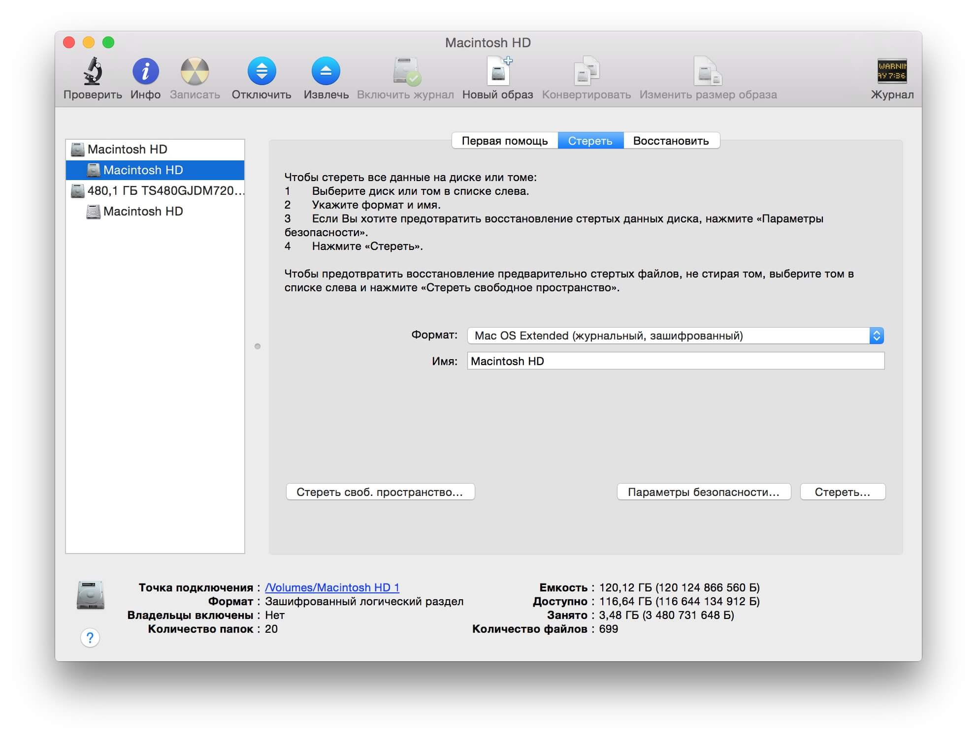Screen dimensions: 977x740
Task: Close the Disk Utility window
Action: tap(69, 42)
